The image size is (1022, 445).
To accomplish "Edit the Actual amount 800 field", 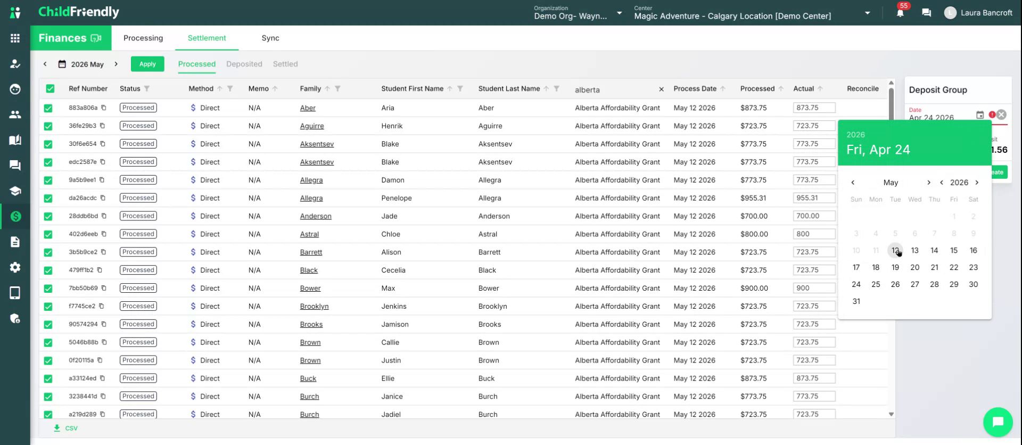I will coord(814,234).
